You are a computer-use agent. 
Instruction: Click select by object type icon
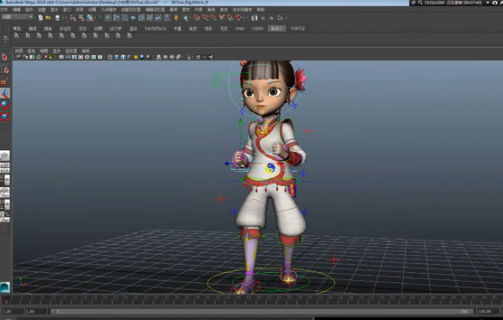(81, 18)
